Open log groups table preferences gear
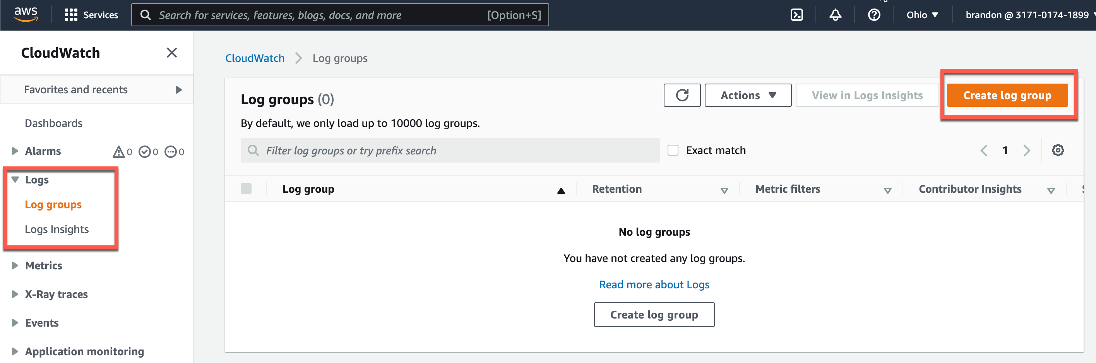The height and width of the screenshot is (363, 1096). point(1058,150)
